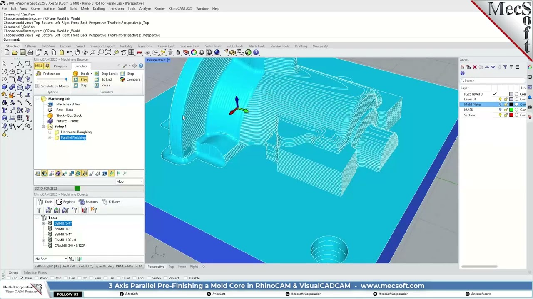Image resolution: width=533 pixels, height=299 pixels.
Task: Toggle the Simulate by Moves checkbox
Action: [37, 86]
